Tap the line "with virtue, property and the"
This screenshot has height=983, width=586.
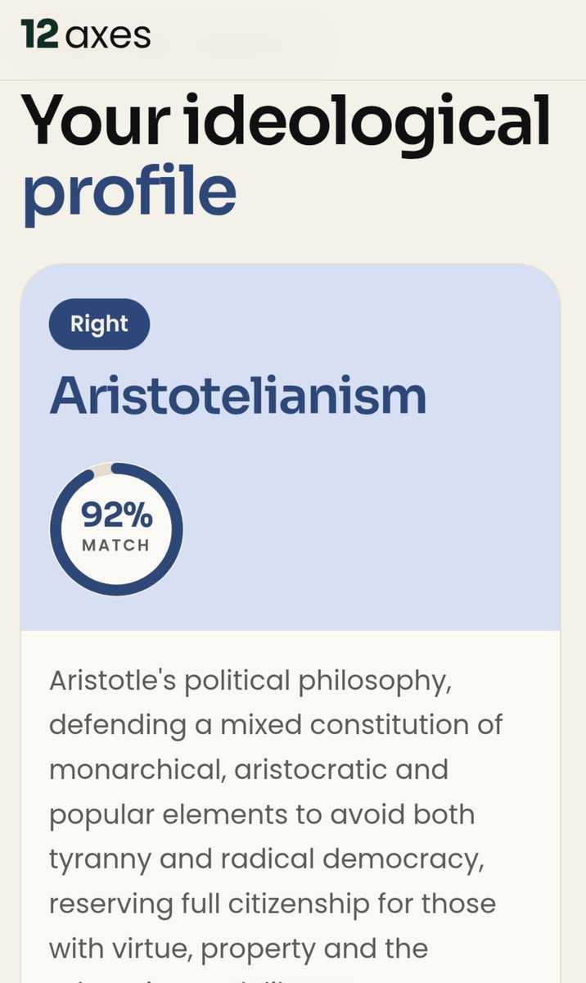(x=239, y=949)
